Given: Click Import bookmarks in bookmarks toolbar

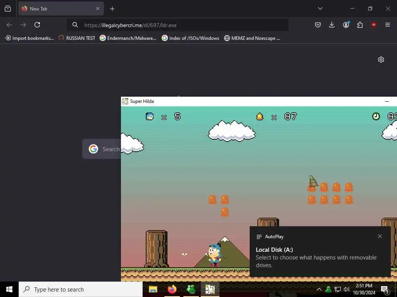Looking at the screenshot, I should tap(29, 38).
